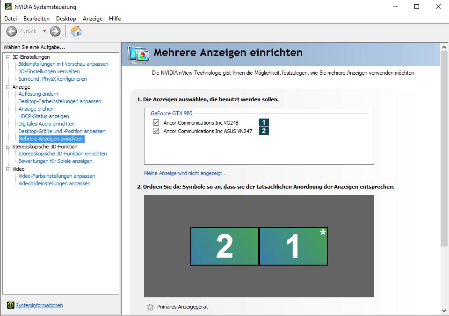Click 'Meine Anzeige wird nicht angezeigt...' link

[185, 173]
